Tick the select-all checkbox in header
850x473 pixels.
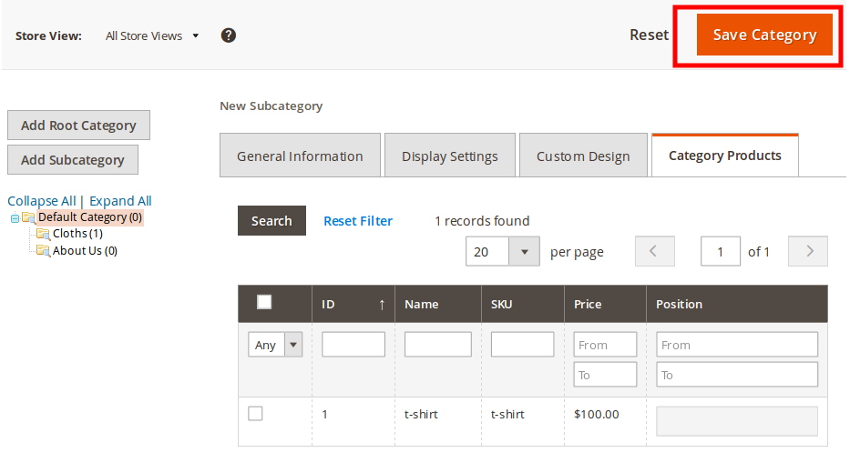[264, 302]
